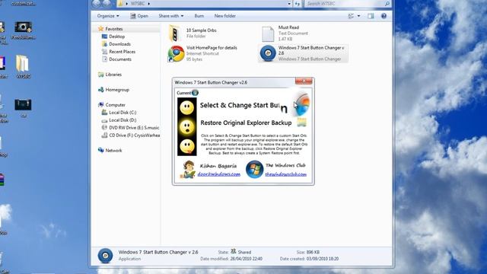This screenshot has width=487, height=274.
Task: Click the 10 Sample Orbs file name
Action: (x=201, y=30)
